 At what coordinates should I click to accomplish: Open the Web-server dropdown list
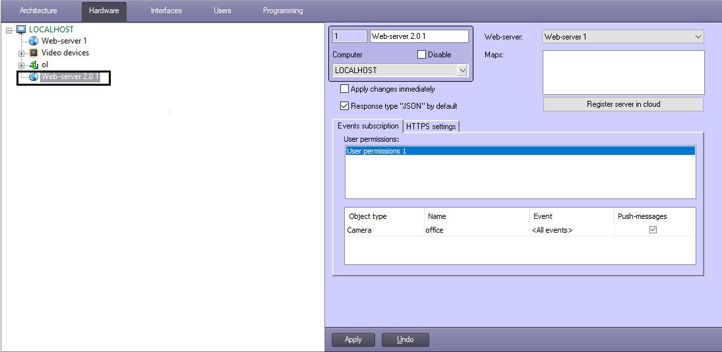(698, 37)
